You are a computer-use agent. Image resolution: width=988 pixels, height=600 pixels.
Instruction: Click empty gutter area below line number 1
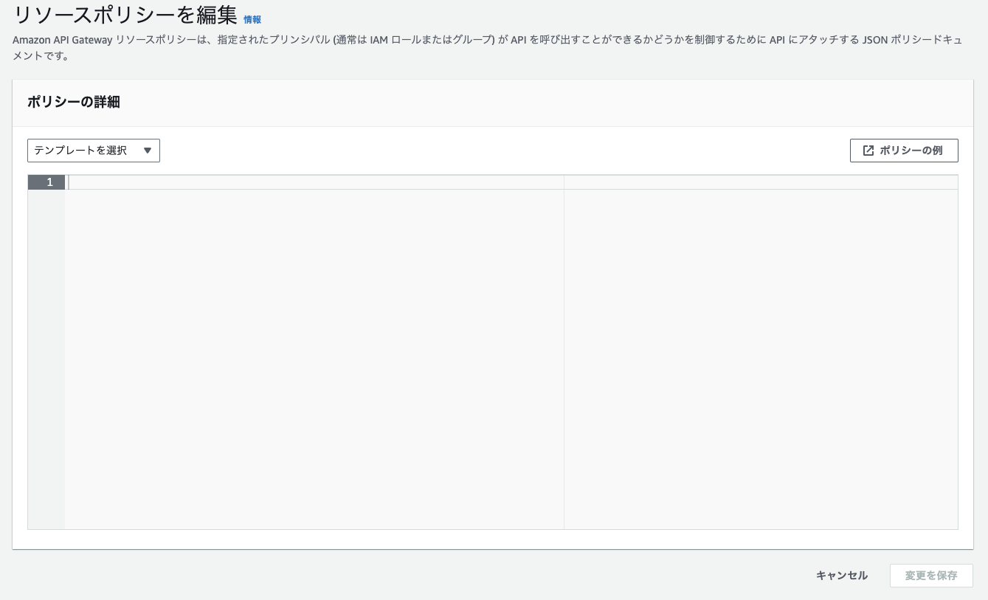point(46,359)
